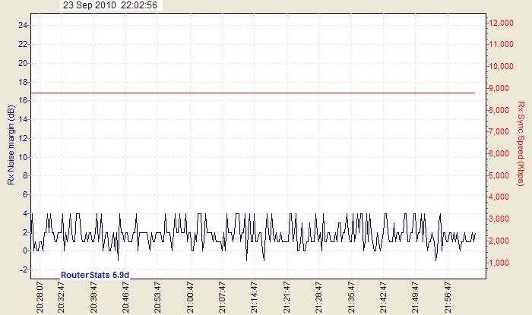
Task: Click the 0 tick on the noise margin axis
Action: pos(24,250)
